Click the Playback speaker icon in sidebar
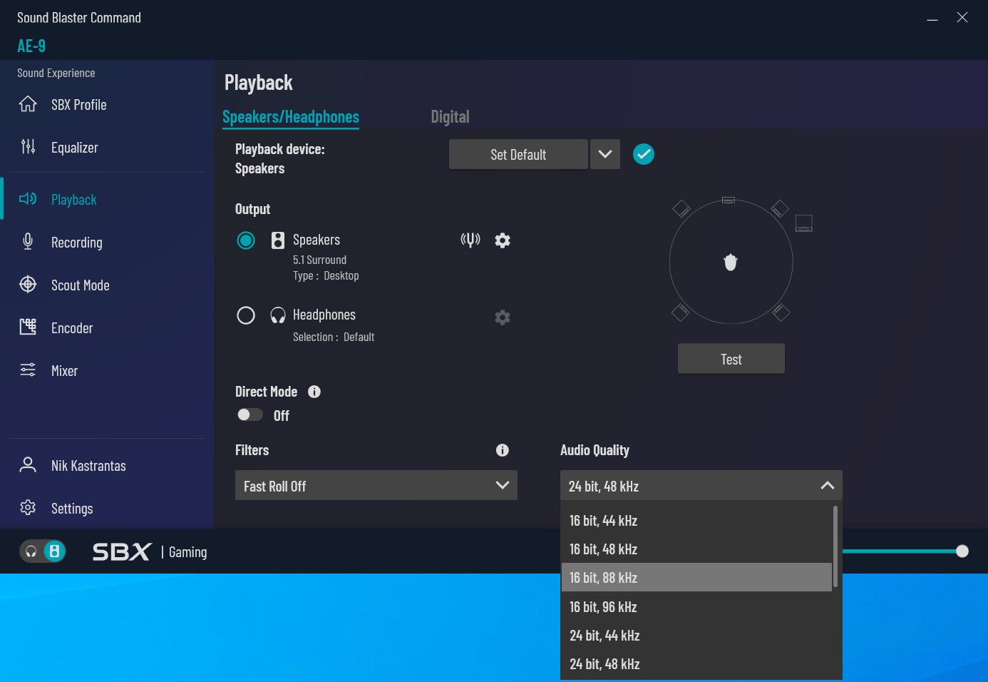988x682 pixels. (x=28, y=199)
